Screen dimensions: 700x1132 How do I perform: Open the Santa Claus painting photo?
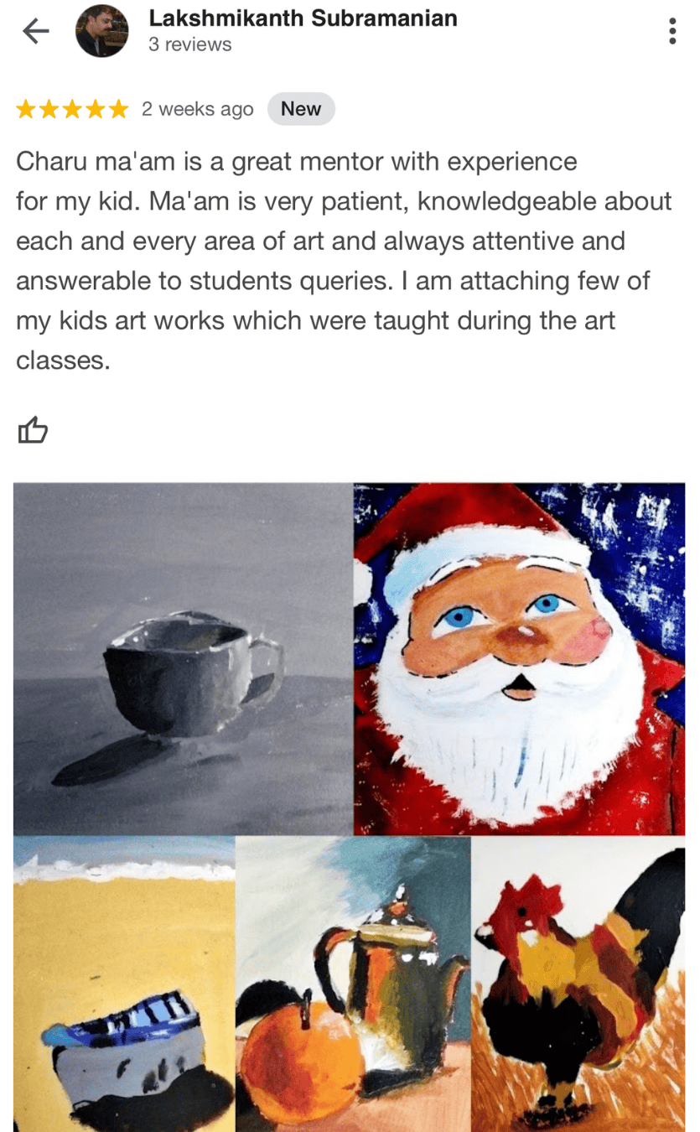(520, 658)
